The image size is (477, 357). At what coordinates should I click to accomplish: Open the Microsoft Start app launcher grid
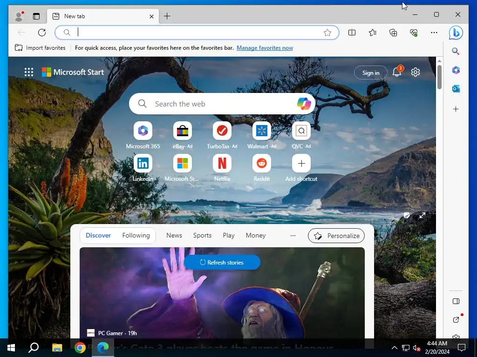pos(29,72)
